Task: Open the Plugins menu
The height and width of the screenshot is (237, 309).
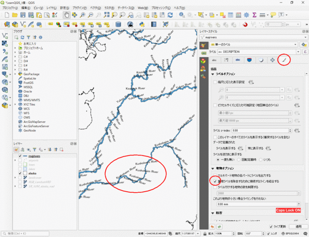Action: point(79,8)
